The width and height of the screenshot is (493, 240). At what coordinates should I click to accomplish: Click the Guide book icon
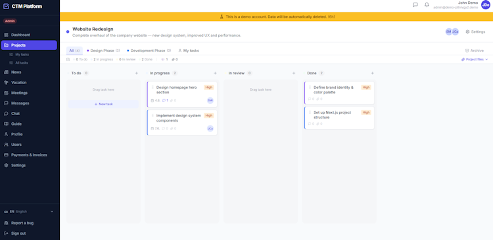pyautogui.click(x=6, y=124)
